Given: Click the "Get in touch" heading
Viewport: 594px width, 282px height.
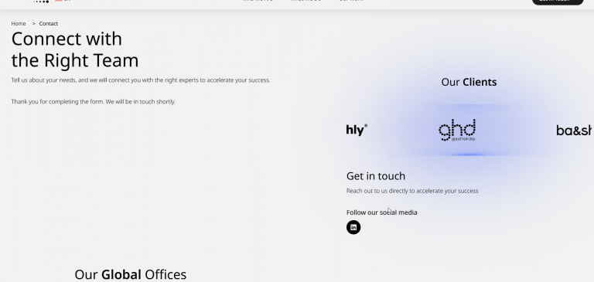Looking at the screenshot, I should 376,176.
